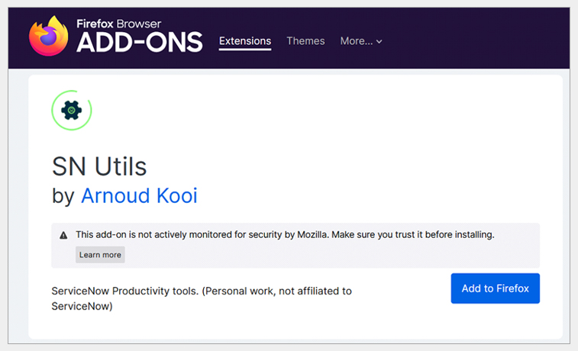Expand the More... dropdown menu
Viewport: 578px width, 351px height.
coord(357,41)
